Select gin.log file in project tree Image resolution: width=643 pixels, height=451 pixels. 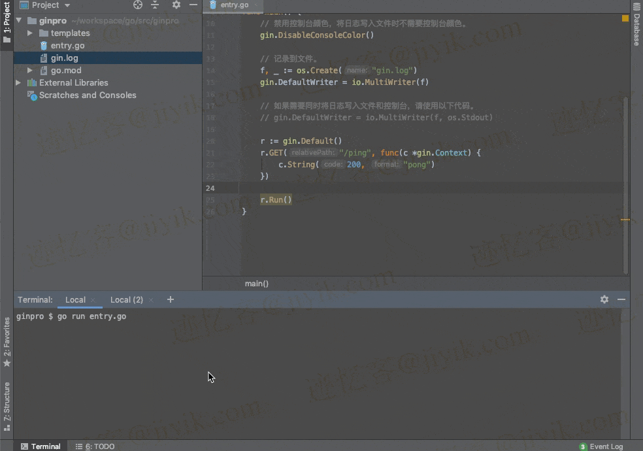64,58
